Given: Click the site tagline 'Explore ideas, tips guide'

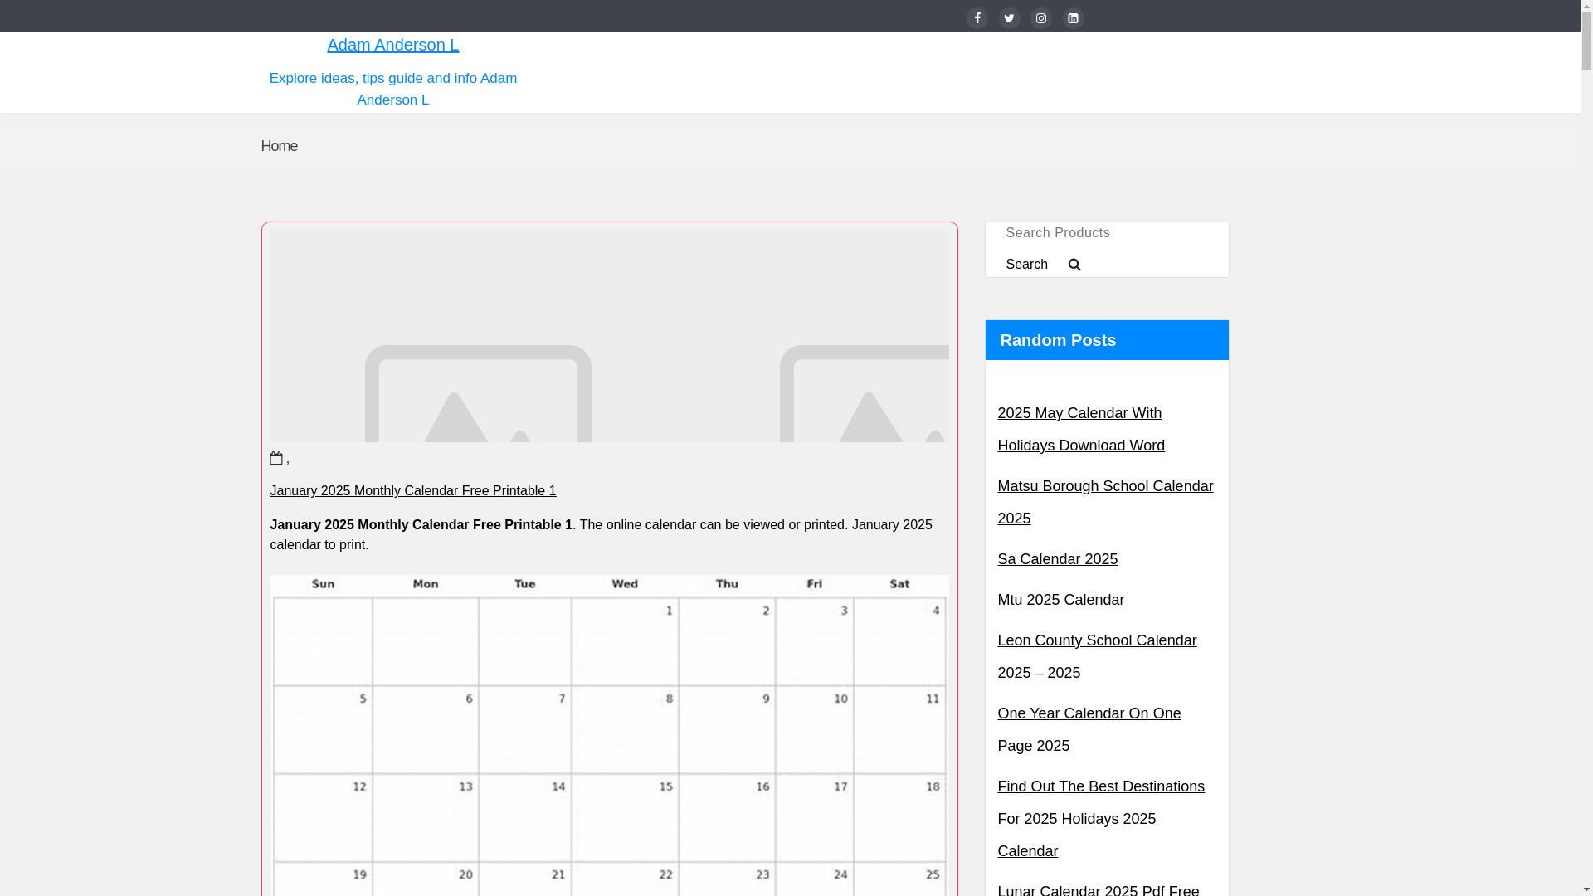Looking at the screenshot, I should pos(392,89).
